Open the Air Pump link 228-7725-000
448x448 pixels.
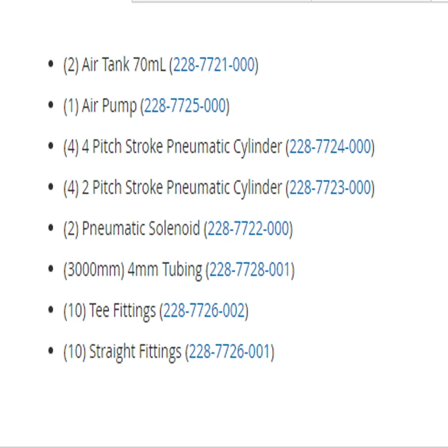pos(185,106)
